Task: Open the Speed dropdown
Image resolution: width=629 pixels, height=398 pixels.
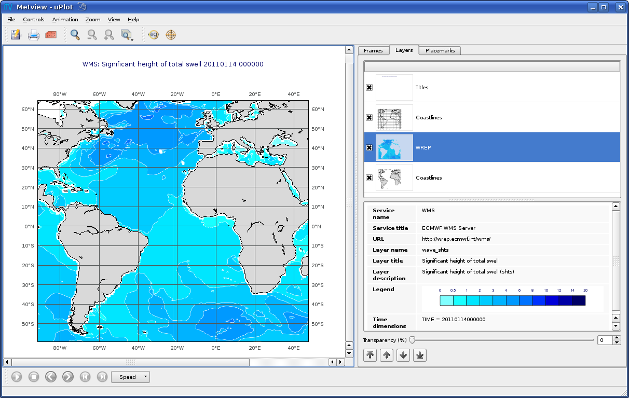Action: pos(130,377)
